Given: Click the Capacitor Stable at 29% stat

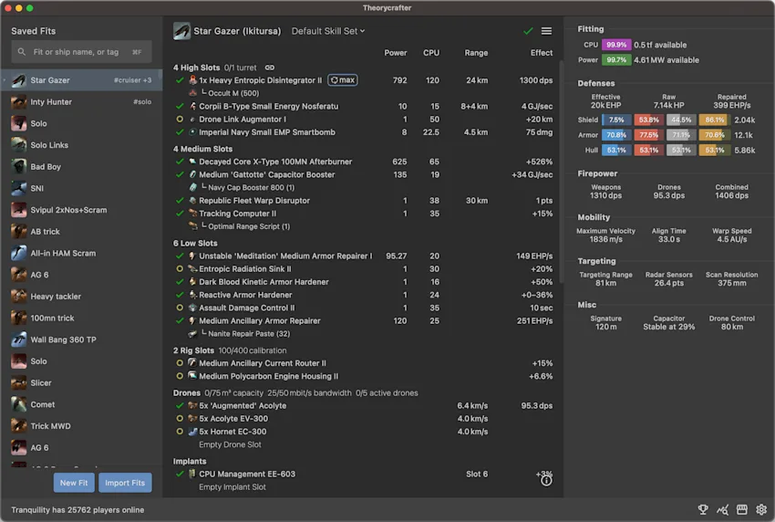Looking at the screenshot, I should (x=668, y=323).
